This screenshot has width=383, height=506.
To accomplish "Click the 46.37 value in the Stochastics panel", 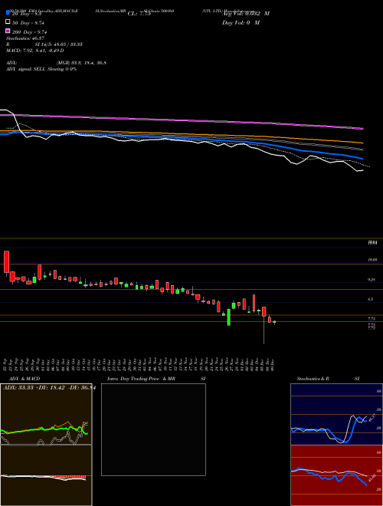I will pyautogui.click(x=372, y=418).
